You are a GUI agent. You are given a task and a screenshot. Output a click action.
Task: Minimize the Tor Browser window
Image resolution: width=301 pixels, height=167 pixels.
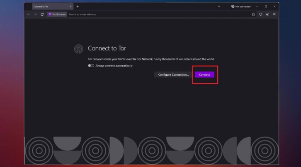(257, 7)
